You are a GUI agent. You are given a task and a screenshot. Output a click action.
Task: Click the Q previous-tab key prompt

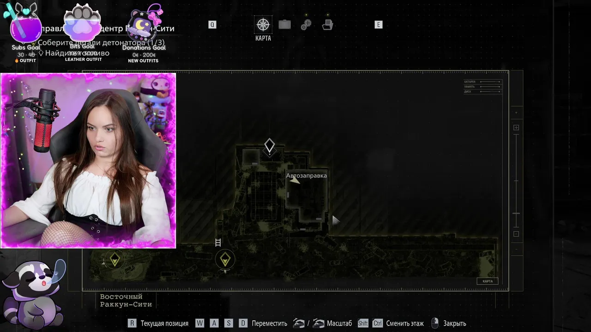tap(212, 25)
